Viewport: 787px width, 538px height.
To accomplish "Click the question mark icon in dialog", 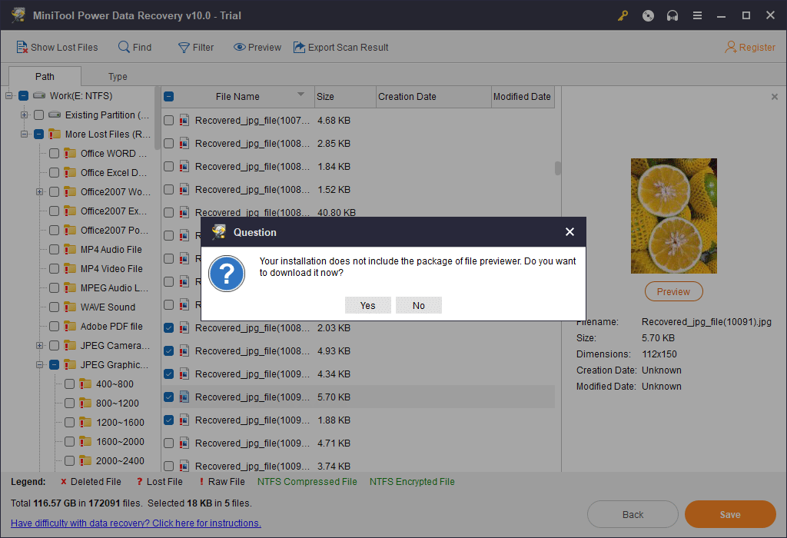I will pos(227,274).
